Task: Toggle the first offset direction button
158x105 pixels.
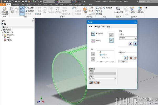Action: 126,58
